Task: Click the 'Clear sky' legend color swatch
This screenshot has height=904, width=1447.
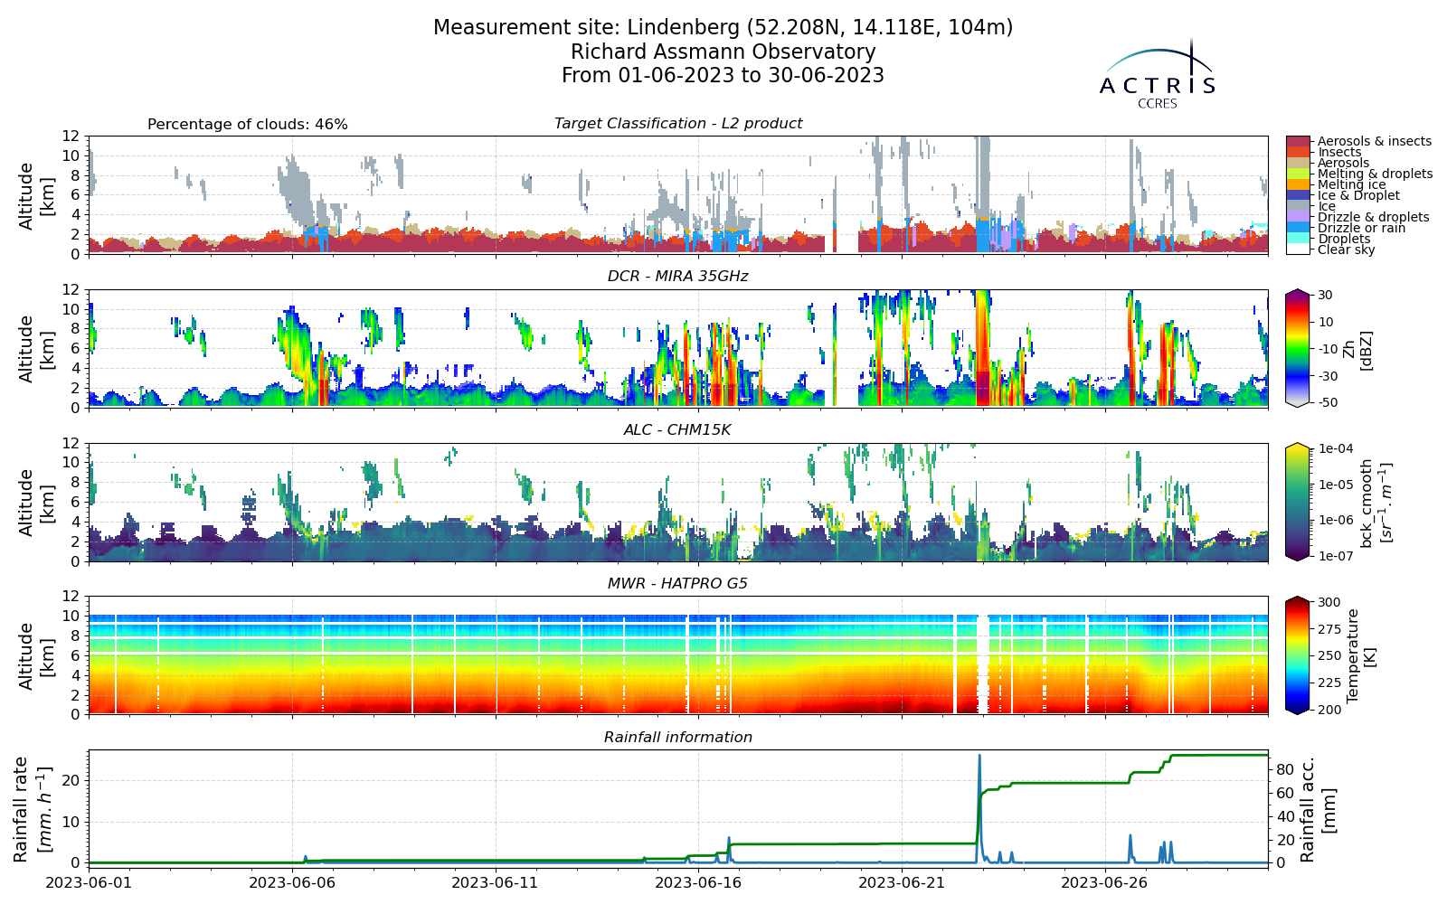Action: (x=1298, y=250)
